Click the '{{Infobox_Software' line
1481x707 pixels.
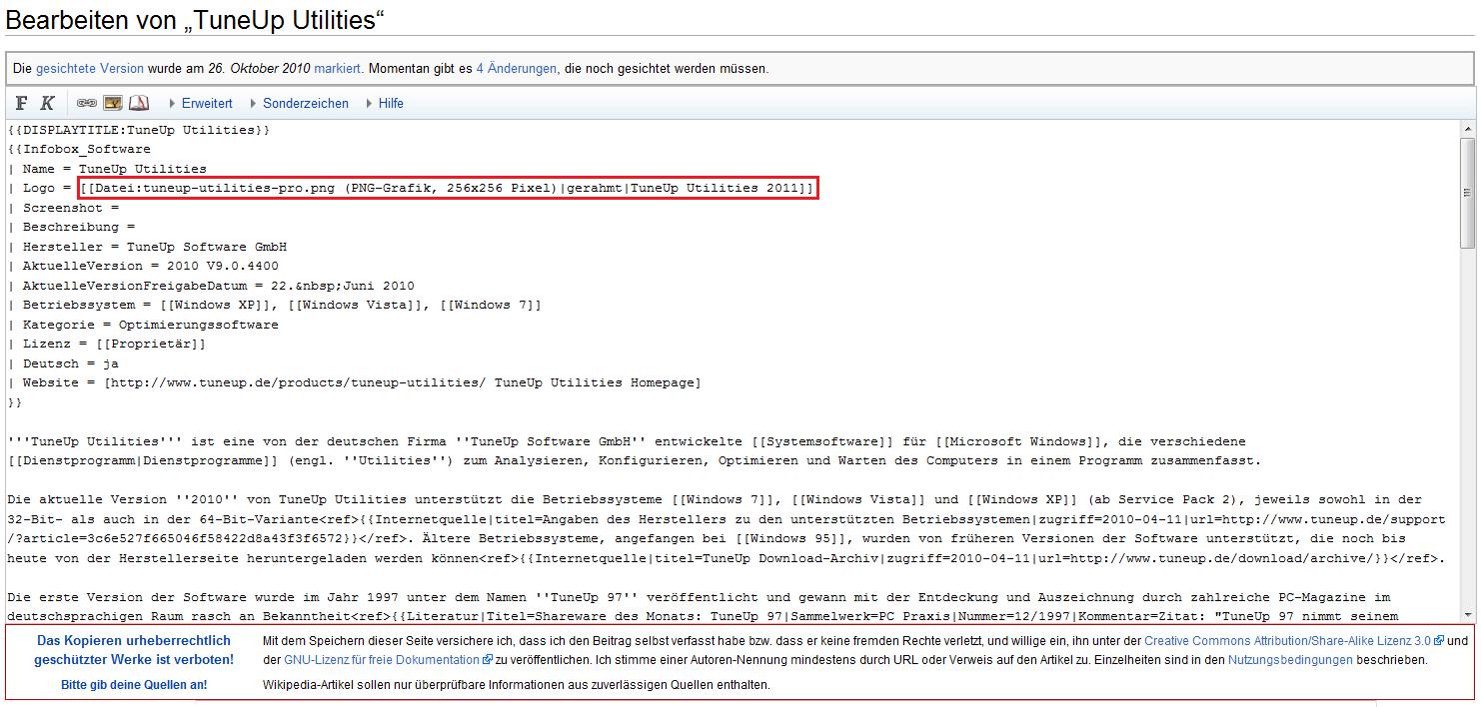[x=79, y=150]
